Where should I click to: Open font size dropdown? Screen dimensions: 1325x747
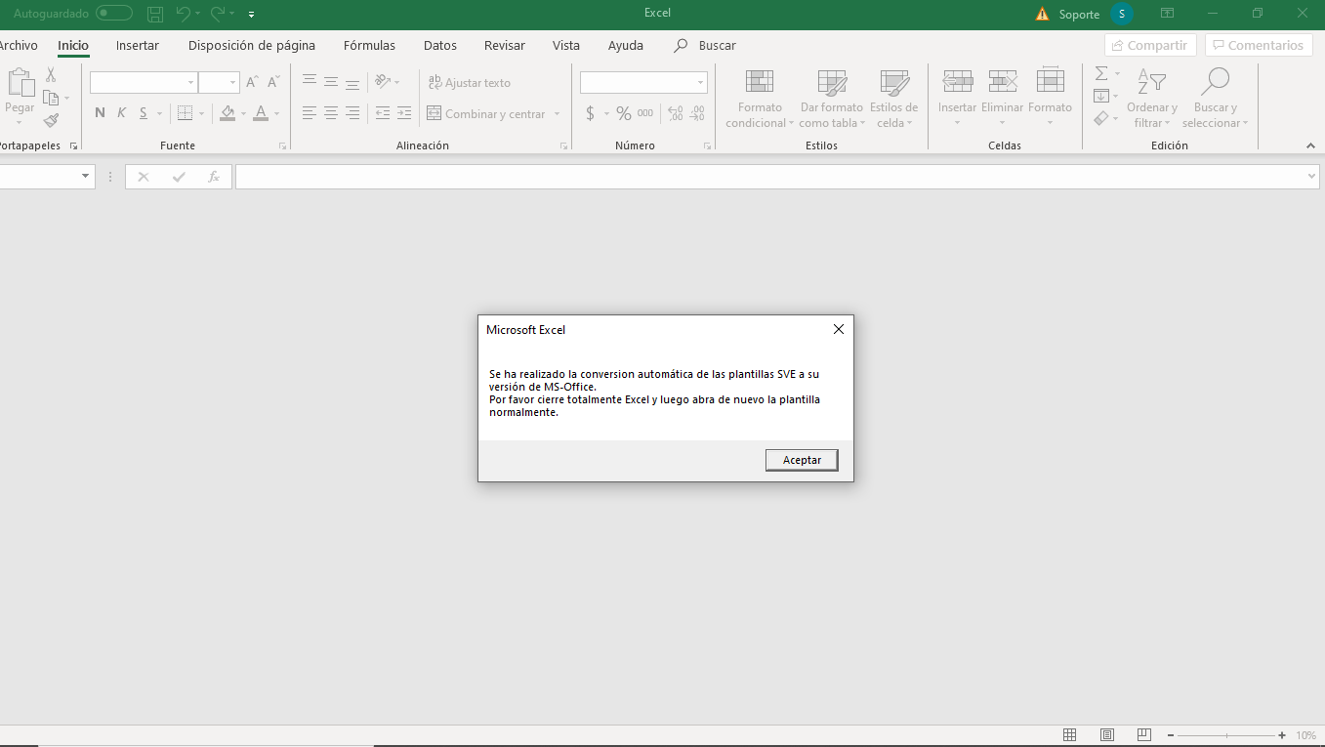coord(232,83)
